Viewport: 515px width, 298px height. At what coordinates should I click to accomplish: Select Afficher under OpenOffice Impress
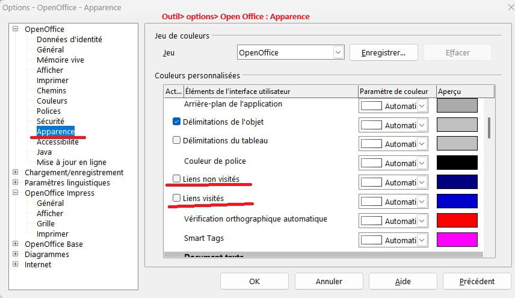[x=50, y=213]
